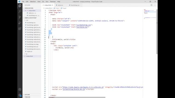
Task: Click the html breadcrumb item
Action: [57, 8]
